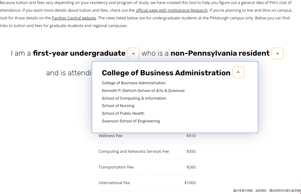The width and height of the screenshot is (301, 194).
Task: Click the bold non-Pennsylvania resident text
Action: [x=220, y=53]
